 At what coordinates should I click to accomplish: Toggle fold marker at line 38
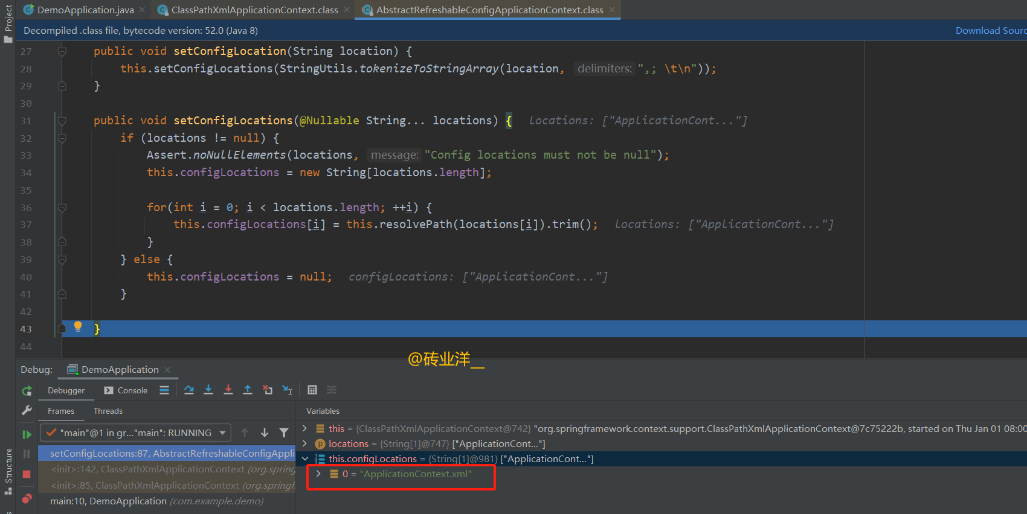pos(62,242)
